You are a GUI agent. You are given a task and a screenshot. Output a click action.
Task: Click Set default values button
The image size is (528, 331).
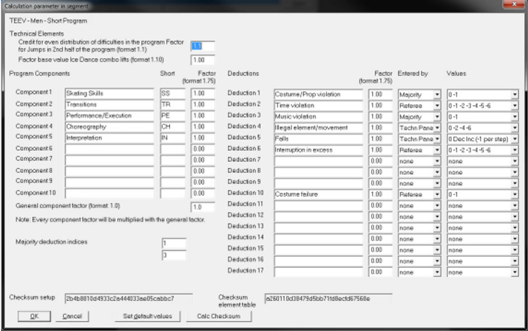click(x=147, y=316)
